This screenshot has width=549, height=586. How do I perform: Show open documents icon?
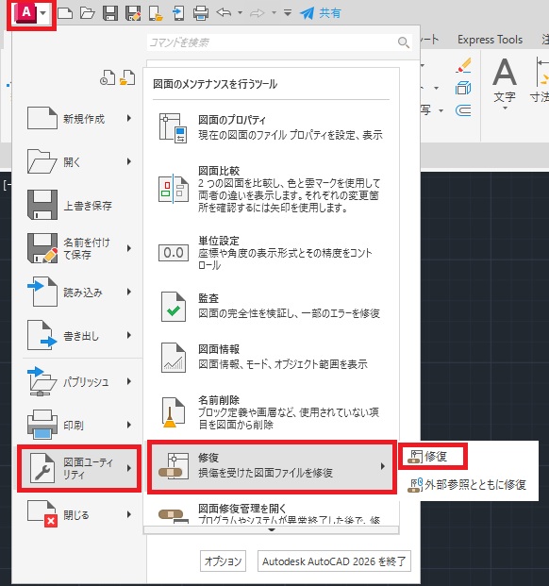click(x=127, y=77)
